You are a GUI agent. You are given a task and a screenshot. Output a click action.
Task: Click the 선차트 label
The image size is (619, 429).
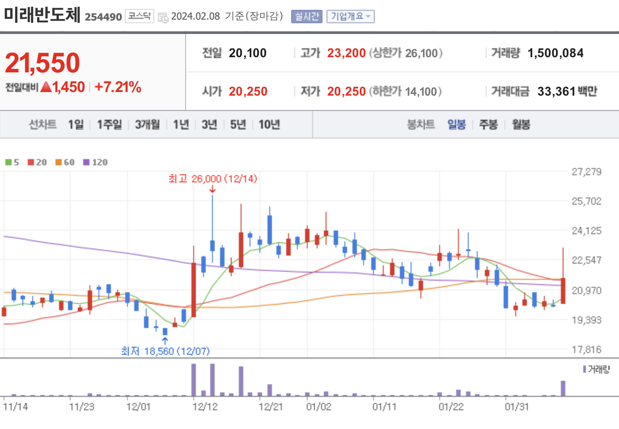tap(42, 124)
